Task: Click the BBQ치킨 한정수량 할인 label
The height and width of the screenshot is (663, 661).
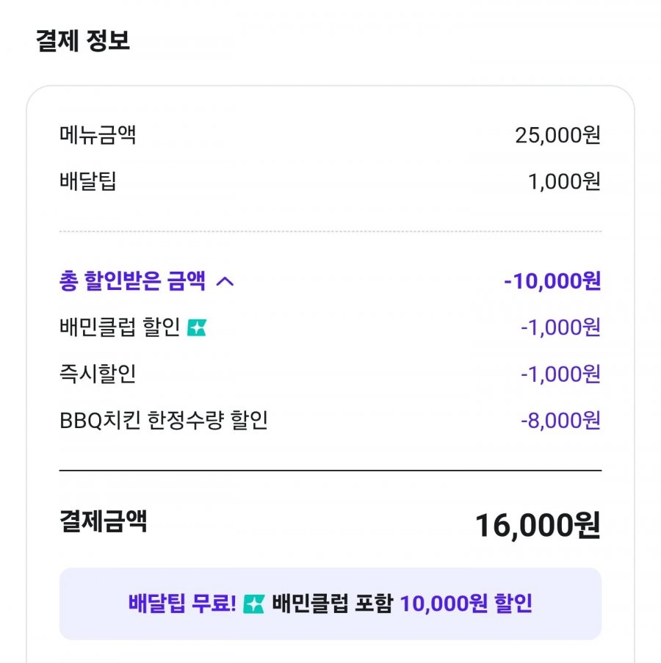Action: pos(164,420)
